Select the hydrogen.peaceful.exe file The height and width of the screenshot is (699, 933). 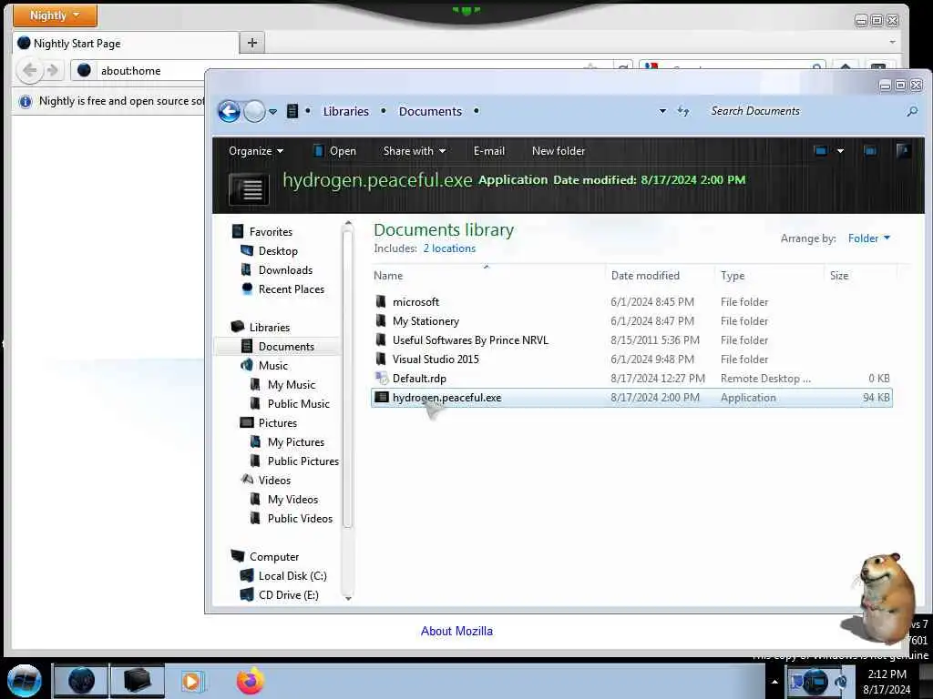tap(631, 398)
